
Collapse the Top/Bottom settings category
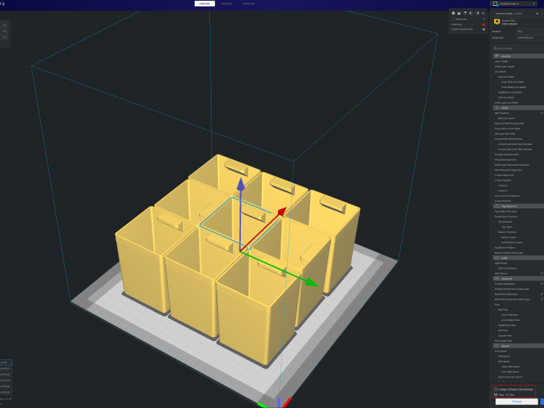tap(518, 206)
